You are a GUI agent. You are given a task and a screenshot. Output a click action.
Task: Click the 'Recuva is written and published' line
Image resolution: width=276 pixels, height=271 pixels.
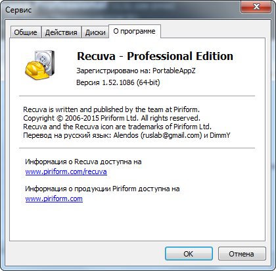[111, 109]
